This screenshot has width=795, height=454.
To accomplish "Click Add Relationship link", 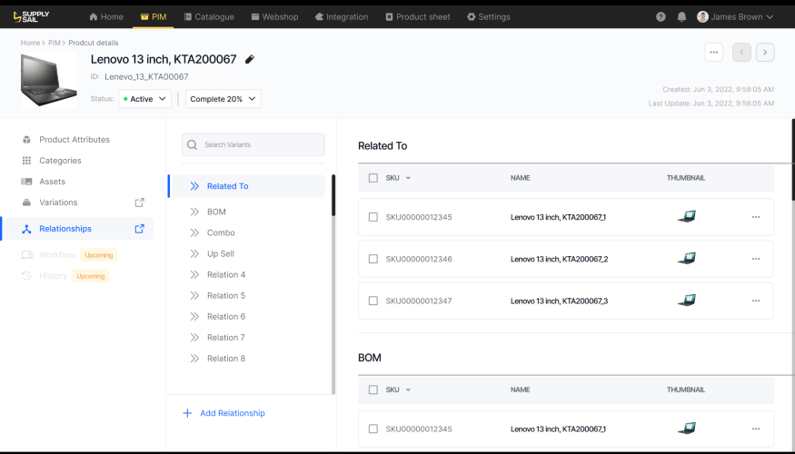I will tap(233, 413).
